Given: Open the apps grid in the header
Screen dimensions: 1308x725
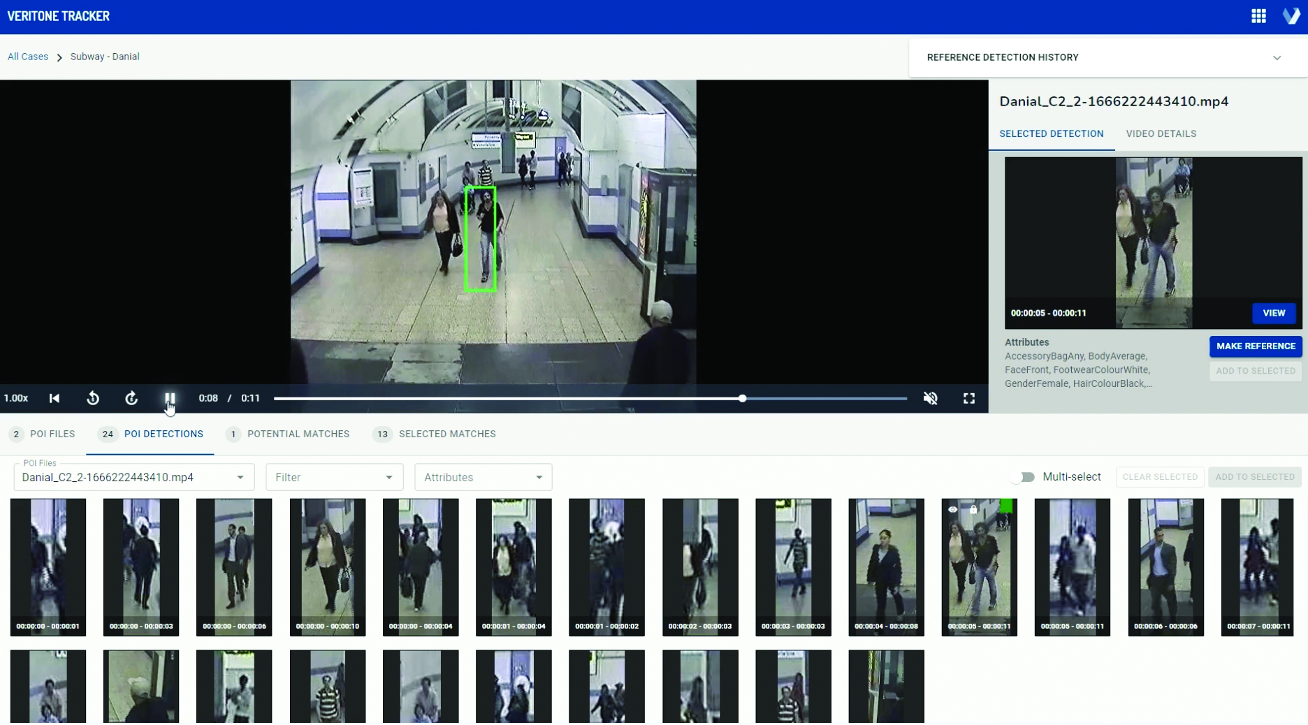Looking at the screenshot, I should tap(1258, 15).
